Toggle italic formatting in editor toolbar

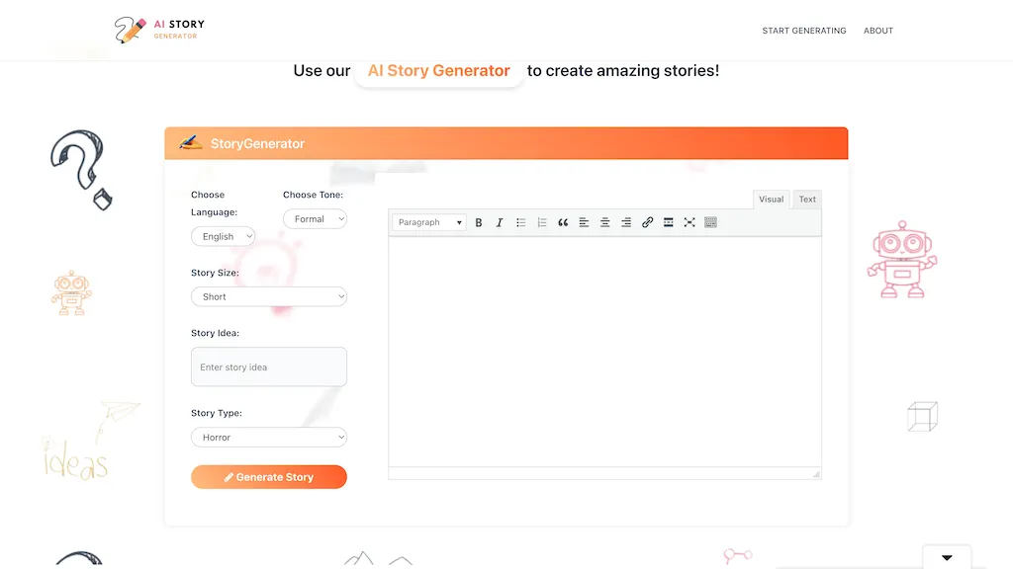point(500,222)
